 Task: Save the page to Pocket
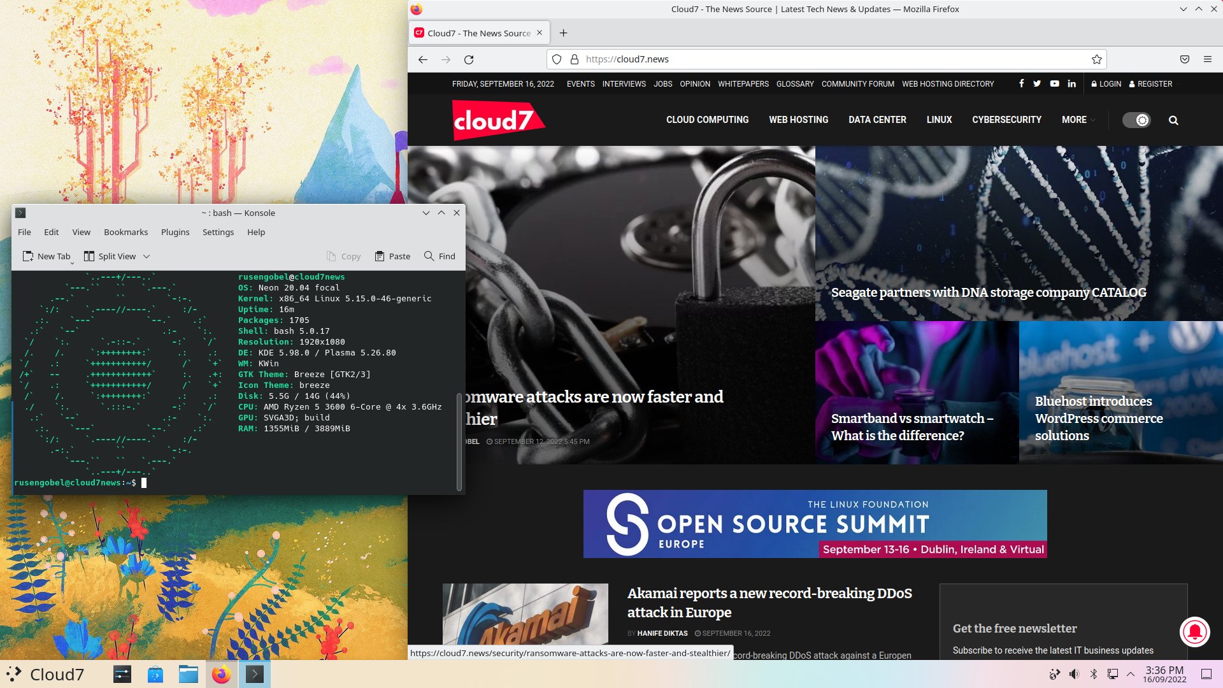click(x=1185, y=59)
